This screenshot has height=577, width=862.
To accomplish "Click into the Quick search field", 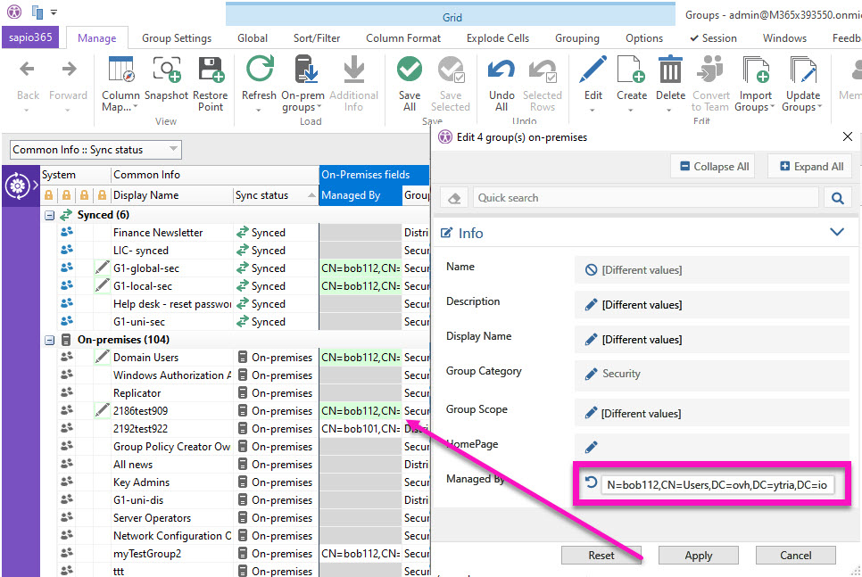I will pyautogui.click(x=642, y=198).
